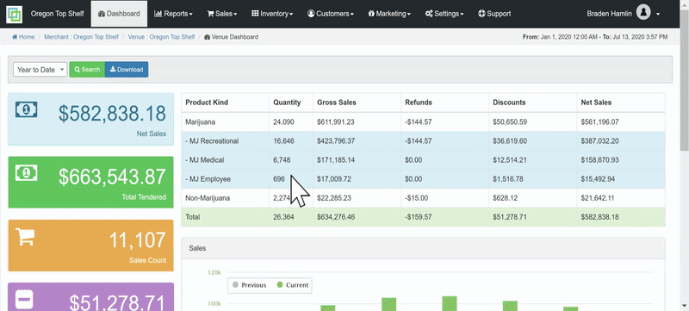689x311 pixels.
Task: Toggle the Previous series in the chart legend
Action: (x=249, y=285)
